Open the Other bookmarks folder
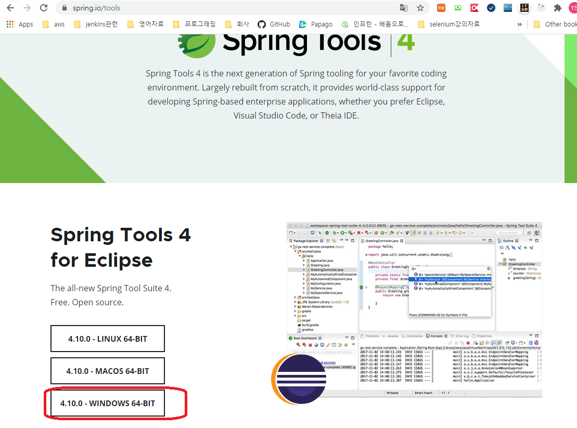 (x=555, y=24)
